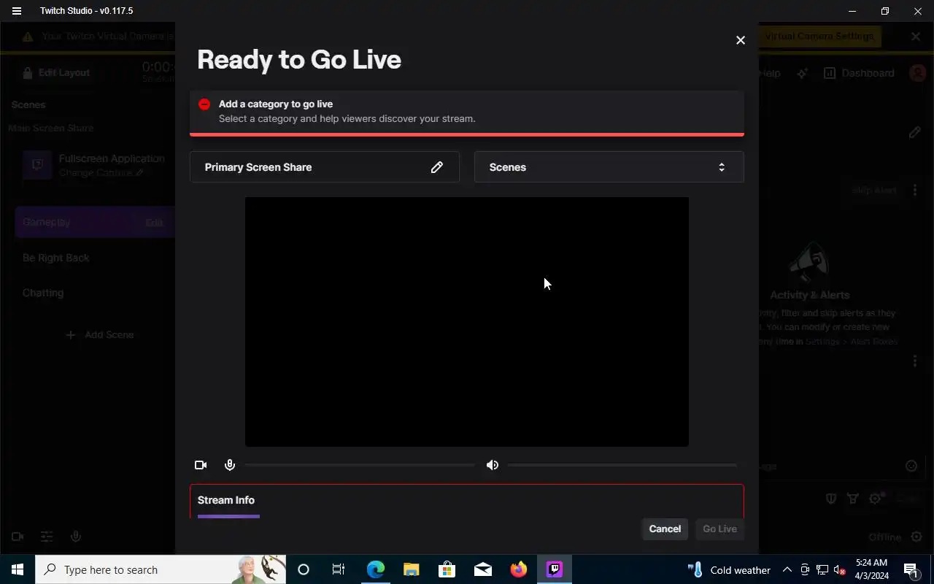Close the Ready to Go Live dialog

(x=740, y=40)
